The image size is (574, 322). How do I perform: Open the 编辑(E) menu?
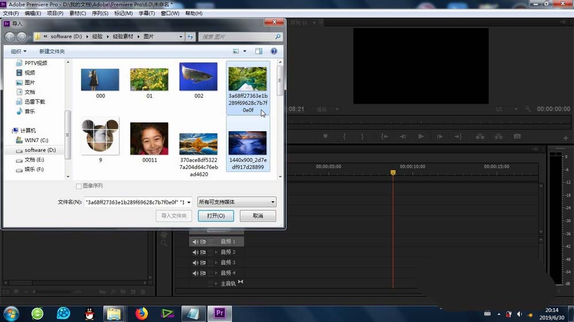[33, 13]
